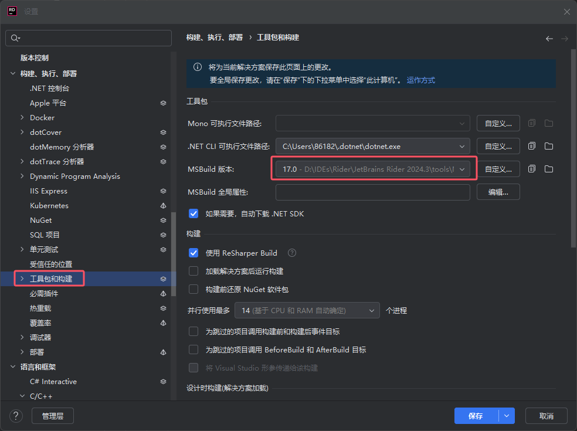Click 自定义 button for Mono path
Image resolution: width=577 pixels, height=431 pixels.
point(498,123)
